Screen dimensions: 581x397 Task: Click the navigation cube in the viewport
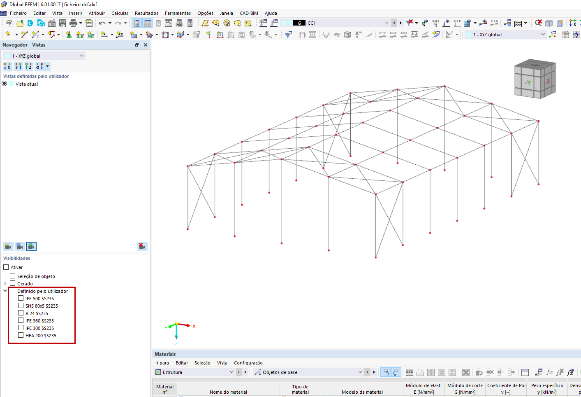coord(535,78)
